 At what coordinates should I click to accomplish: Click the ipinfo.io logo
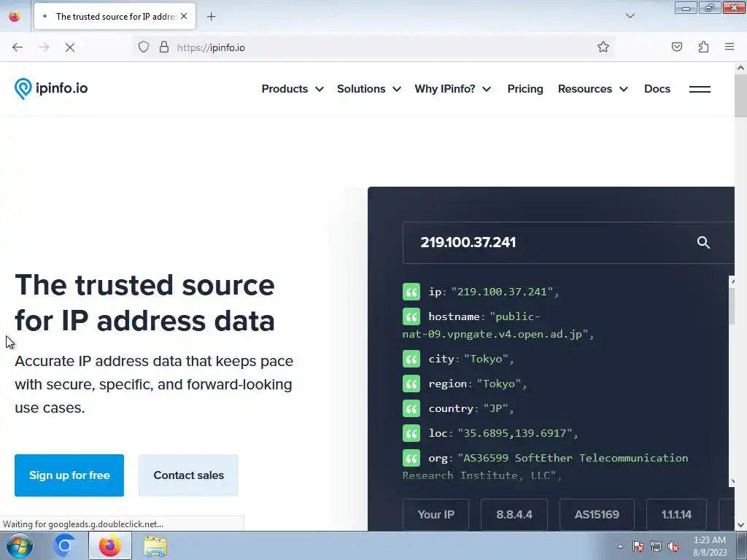pyautogui.click(x=51, y=88)
